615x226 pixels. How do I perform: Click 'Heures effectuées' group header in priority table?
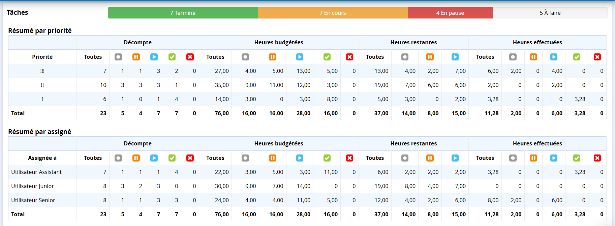(537, 42)
